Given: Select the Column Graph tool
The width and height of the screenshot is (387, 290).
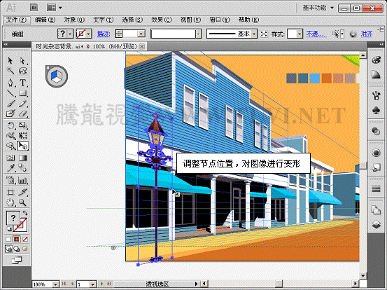Looking at the screenshot, I should (22, 180).
